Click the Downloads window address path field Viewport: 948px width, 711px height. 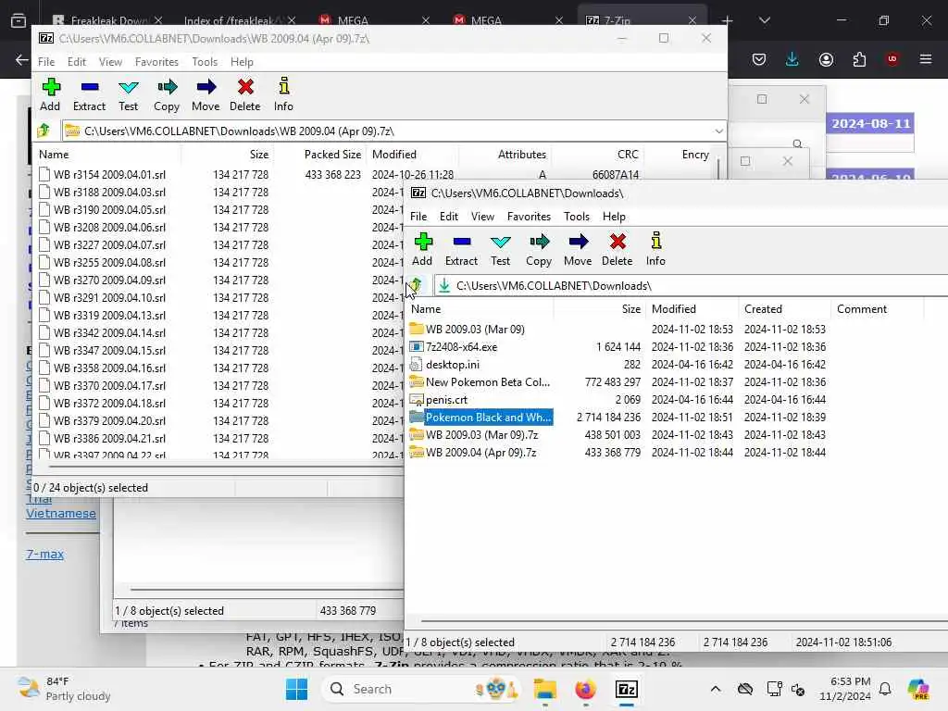(x=689, y=285)
